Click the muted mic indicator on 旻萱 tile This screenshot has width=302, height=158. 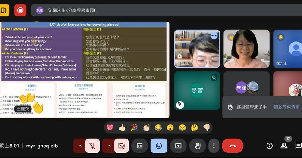click(214, 77)
